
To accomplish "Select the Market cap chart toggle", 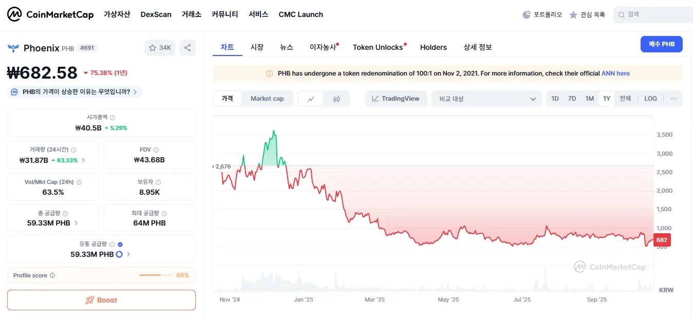I will coord(267,99).
